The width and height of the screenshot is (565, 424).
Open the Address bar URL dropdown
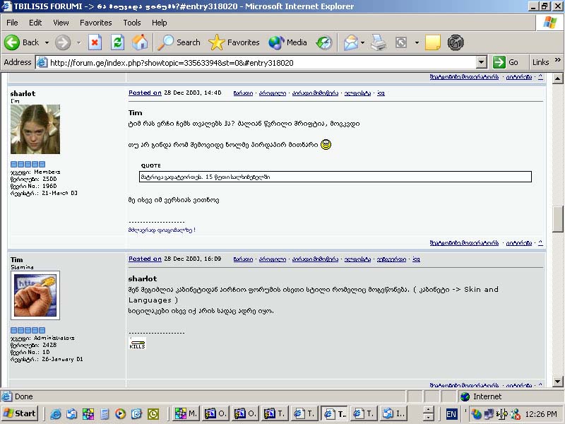click(482, 62)
